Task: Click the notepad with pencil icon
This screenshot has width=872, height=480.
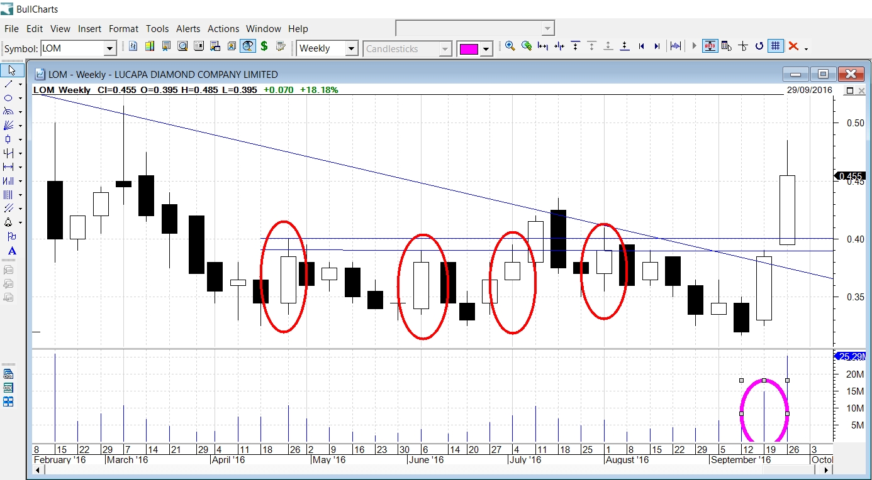Action: pos(281,46)
